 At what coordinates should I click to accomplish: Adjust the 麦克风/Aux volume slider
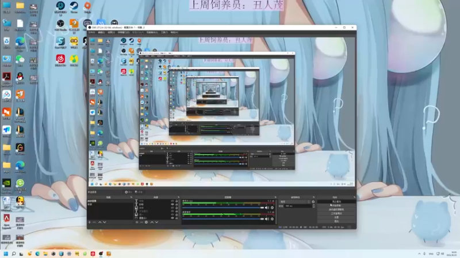(223, 208)
